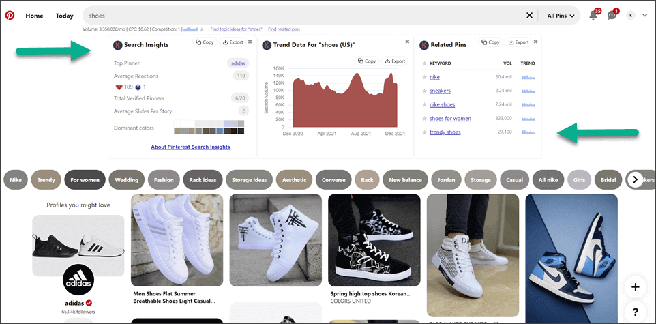Click the trend sparkline for nike
Viewport: 656px width, 324px height.
528,78
